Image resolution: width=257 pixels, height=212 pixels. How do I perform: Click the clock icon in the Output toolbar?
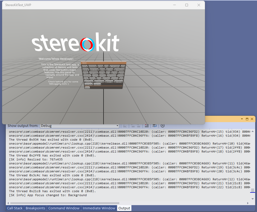pos(163,126)
